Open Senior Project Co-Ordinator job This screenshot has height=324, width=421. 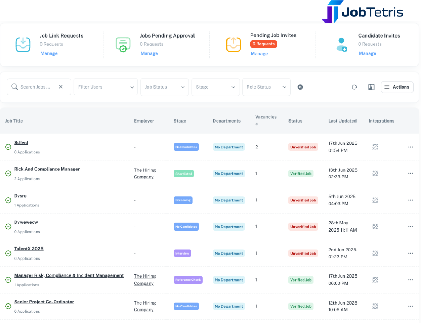pyautogui.click(x=44, y=302)
